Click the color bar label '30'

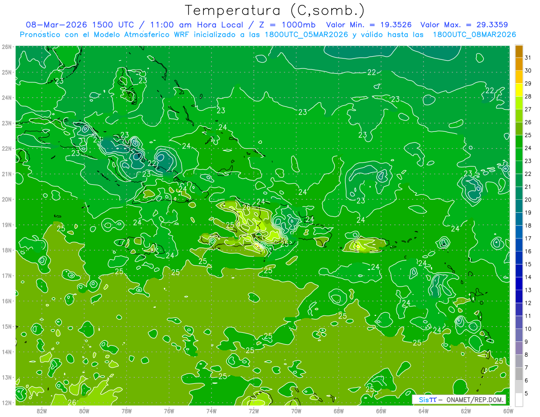528,71
